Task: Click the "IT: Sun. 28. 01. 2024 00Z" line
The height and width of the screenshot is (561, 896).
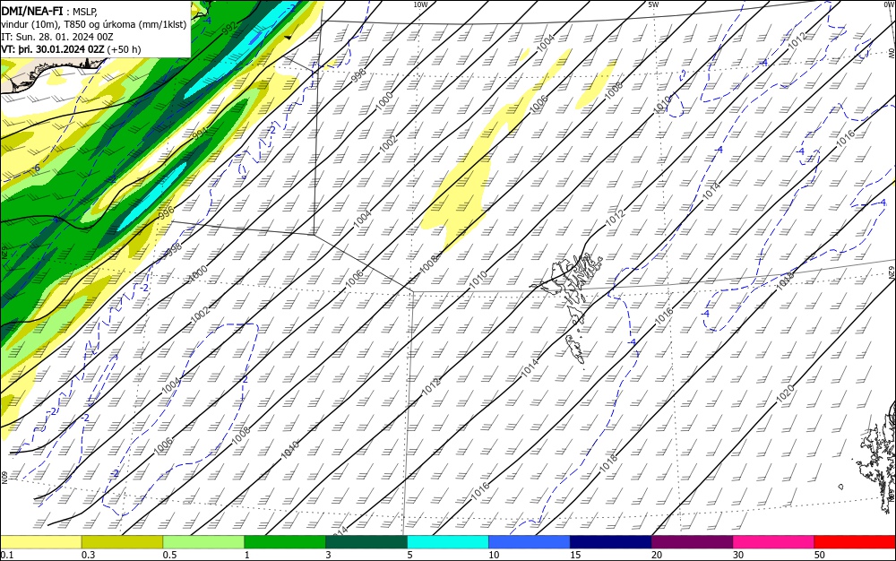Action: 57,37
